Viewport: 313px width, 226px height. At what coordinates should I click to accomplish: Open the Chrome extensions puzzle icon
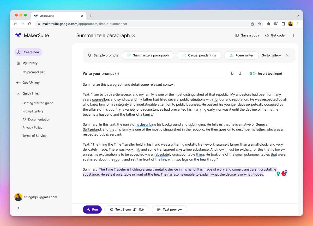coord(269,24)
